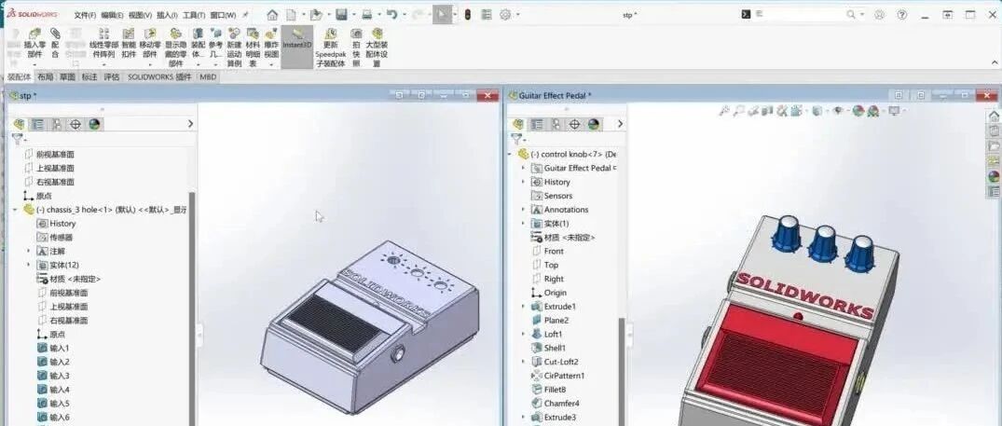Open 新建运动算例 new motion study

235,48
